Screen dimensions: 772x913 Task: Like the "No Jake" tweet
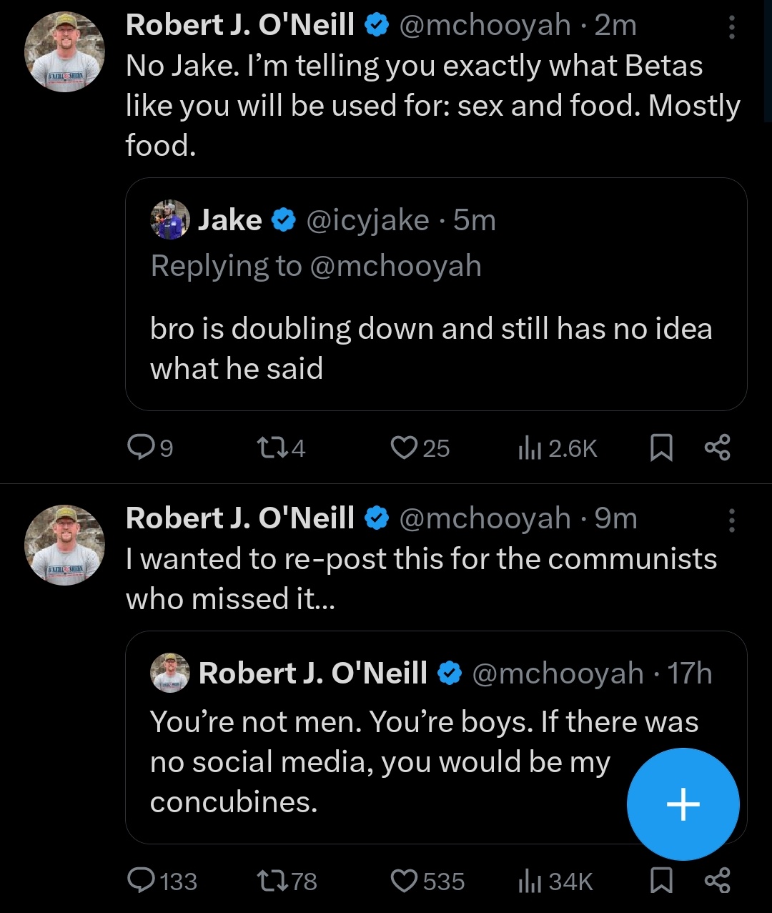pyautogui.click(x=404, y=448)
